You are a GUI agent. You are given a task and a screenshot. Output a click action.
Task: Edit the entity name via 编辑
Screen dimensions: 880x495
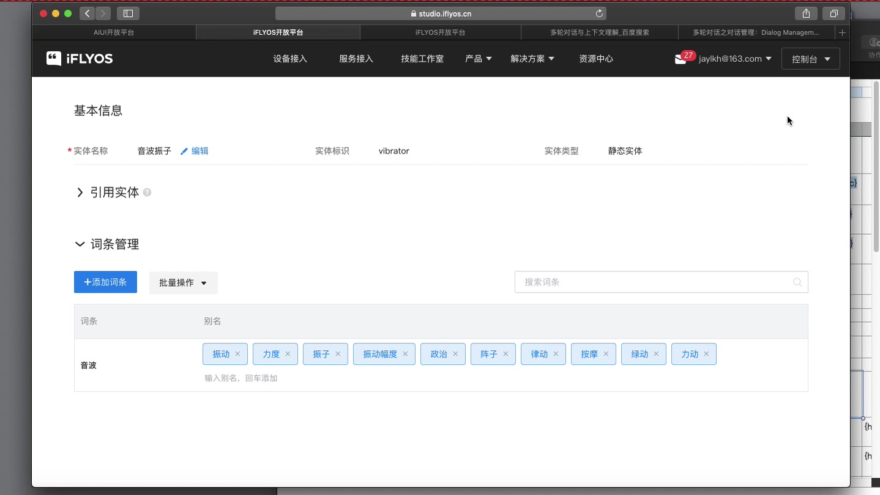click(x=195, y=151)
